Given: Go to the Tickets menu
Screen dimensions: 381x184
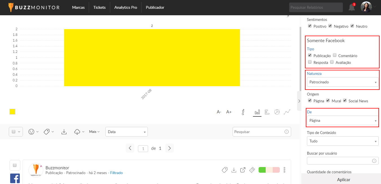Looking at the screenshot, I should [99, 8].
